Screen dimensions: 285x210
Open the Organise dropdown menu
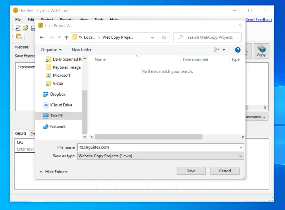51,50
